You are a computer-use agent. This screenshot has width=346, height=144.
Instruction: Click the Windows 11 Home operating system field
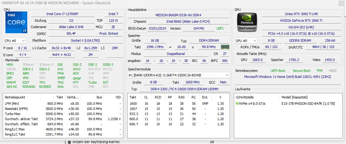(x=288, y=77)
